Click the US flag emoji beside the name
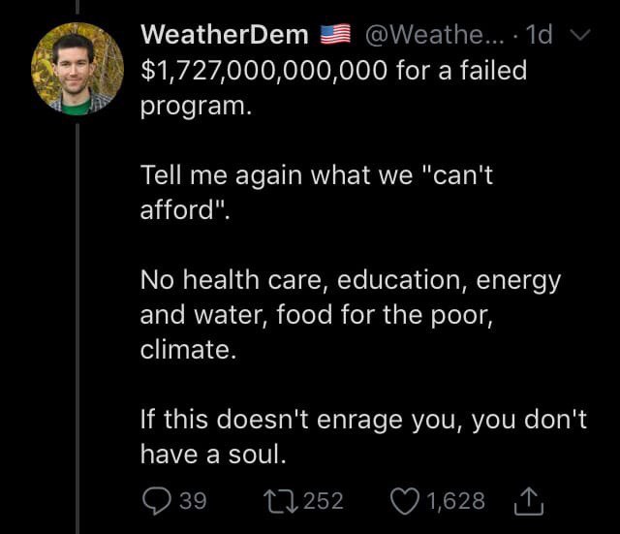Screen dimensions: 620x534 [x=334, y=36]
